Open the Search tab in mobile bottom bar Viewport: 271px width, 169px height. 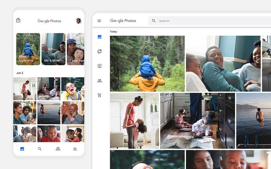[40, 149]
